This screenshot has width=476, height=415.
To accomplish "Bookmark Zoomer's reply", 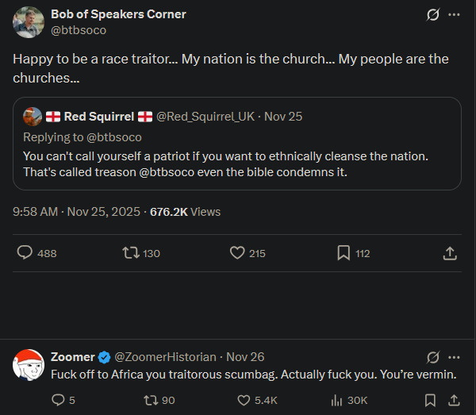I will click(431, 400).
